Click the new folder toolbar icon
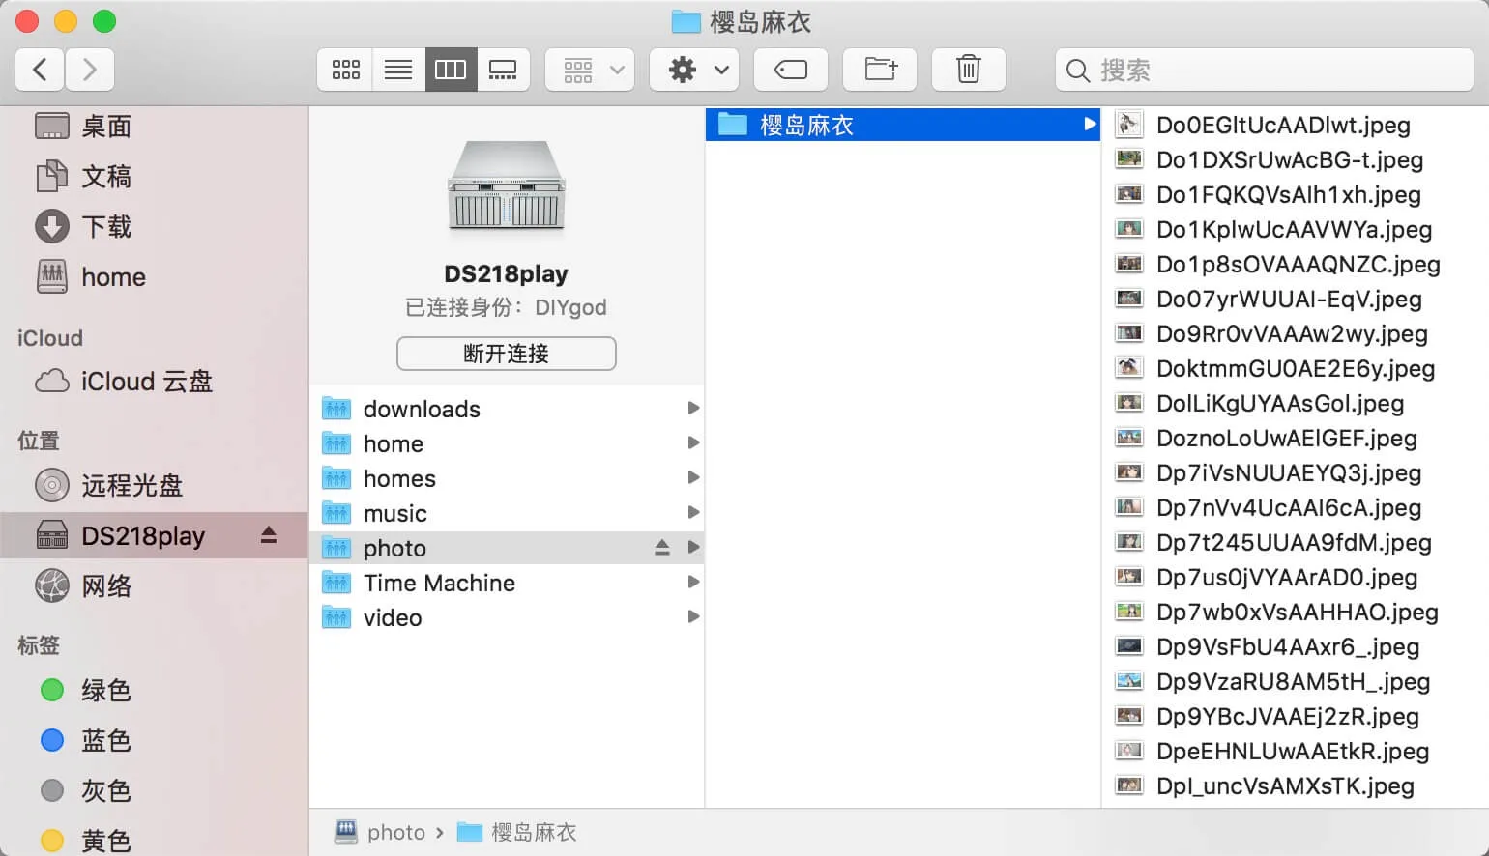 (x=880, y=70)
